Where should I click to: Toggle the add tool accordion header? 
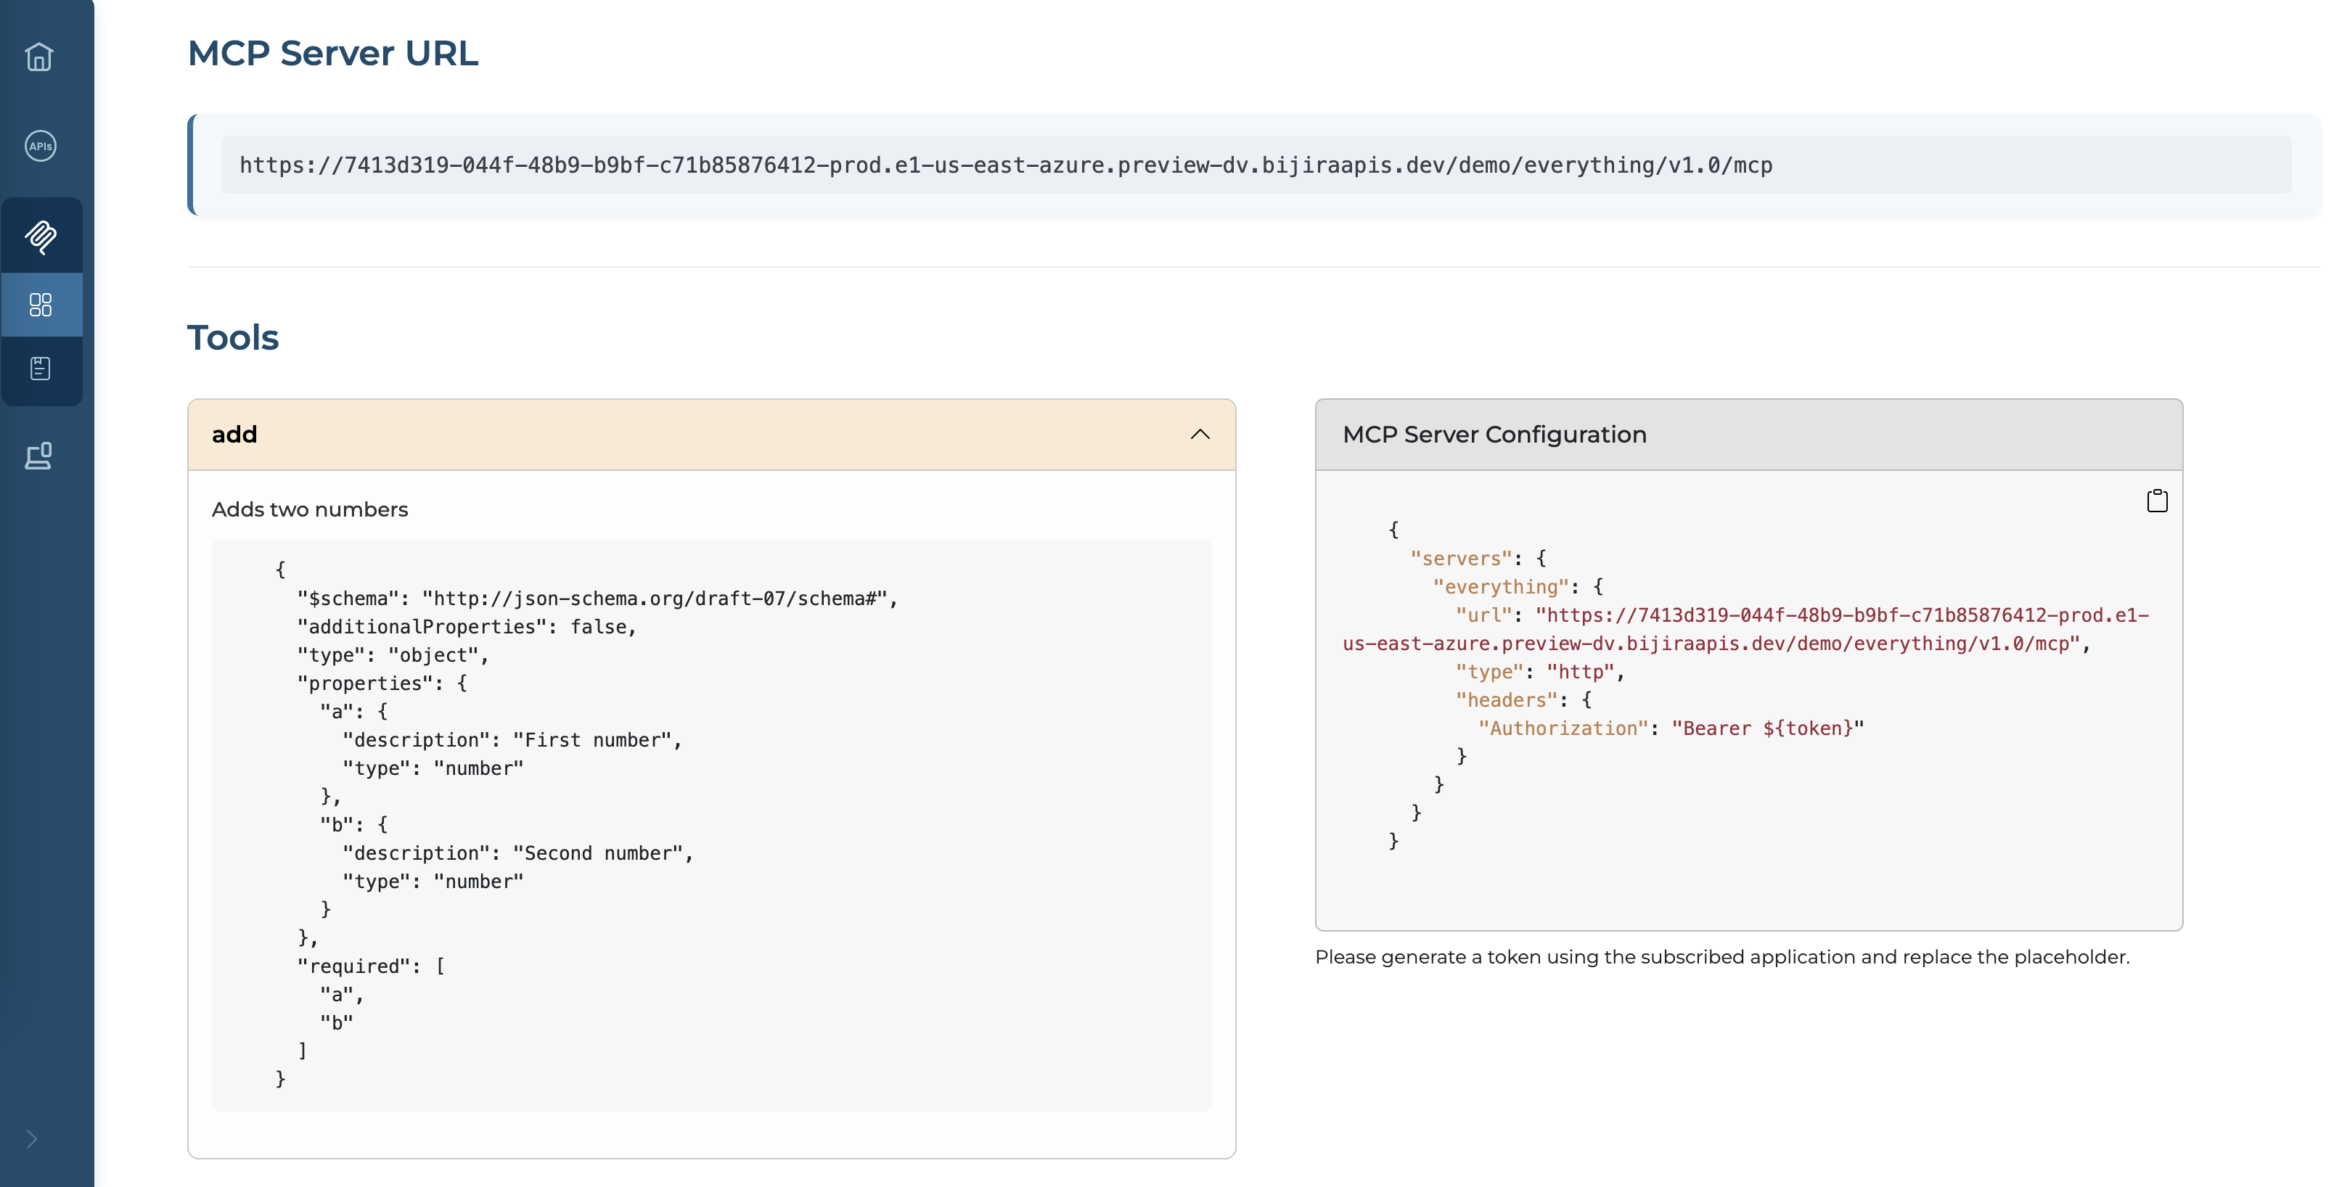[634, 434]
